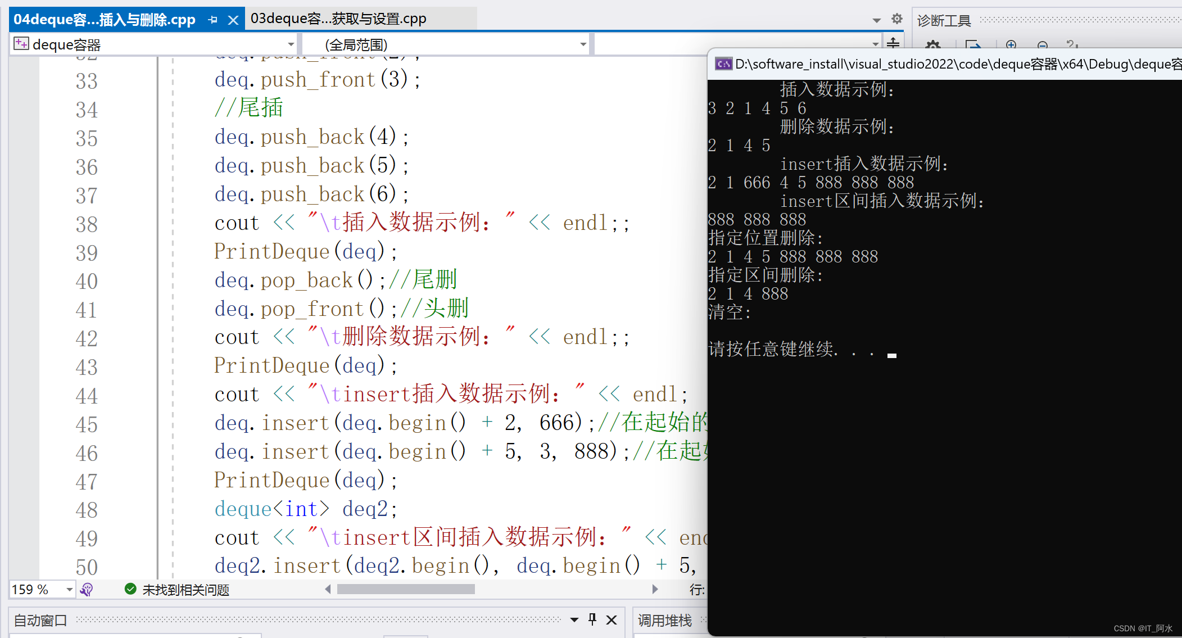Image resolution: width=1182 pixels, height=638 pixels.
Task: Zoom out on diagnostic tools timeline
Action: click(x=1042, y=44)
